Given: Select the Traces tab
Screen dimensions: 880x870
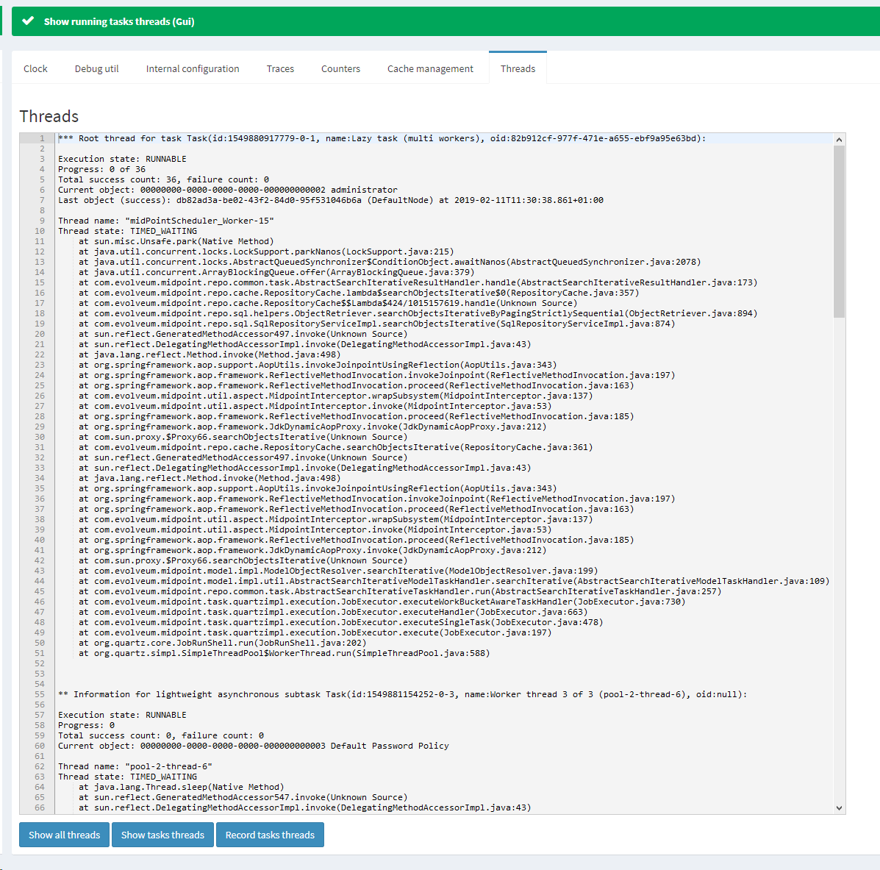Looking at the screenshot, I should pyautogui.click(x=280, y=68).
